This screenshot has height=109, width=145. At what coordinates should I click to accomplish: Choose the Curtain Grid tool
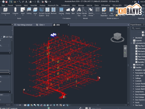pyautogui.click(x=47, y=10)
